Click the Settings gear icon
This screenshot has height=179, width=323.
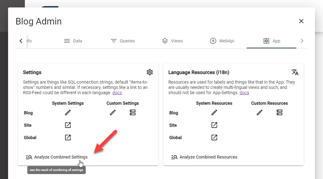(x=150, y=72)
